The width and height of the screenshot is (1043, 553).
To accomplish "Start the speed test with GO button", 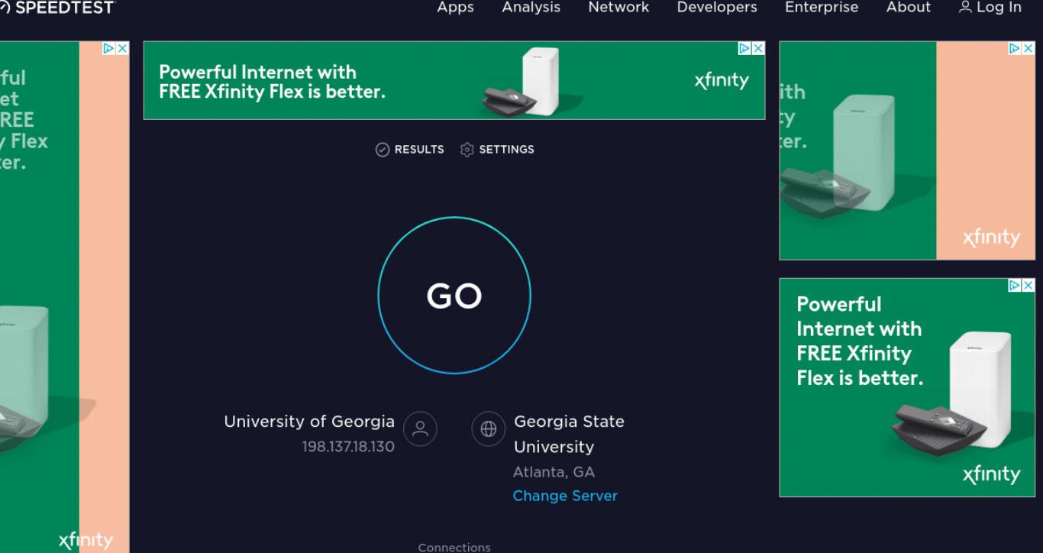I will click(454, 296).
